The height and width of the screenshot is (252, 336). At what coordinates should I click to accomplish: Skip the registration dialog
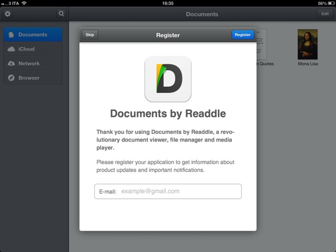point(90,35)
